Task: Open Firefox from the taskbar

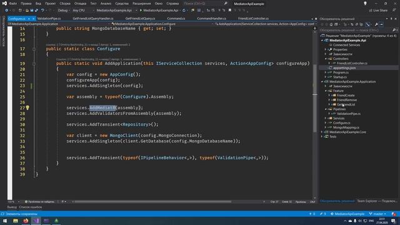Action: point(26,221)
